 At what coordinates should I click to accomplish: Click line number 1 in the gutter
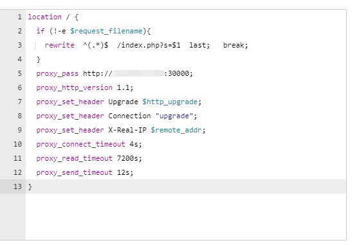pyautogui.click(x=19, y=17)
